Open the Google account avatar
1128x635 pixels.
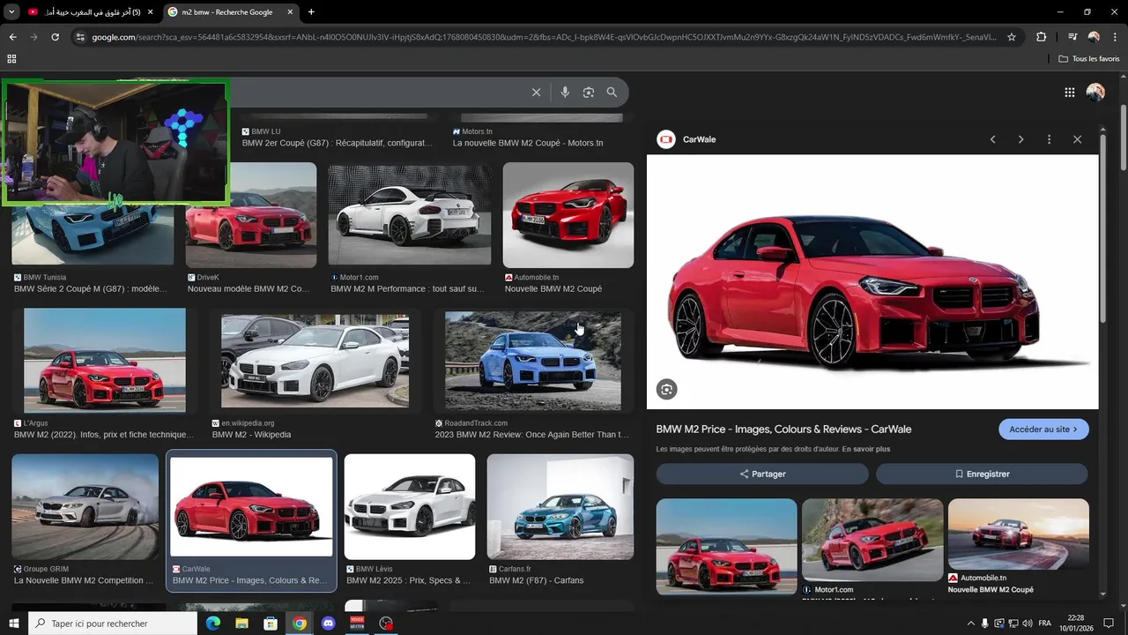coord(1095,93)
